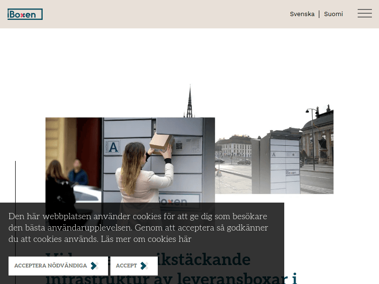Click the vertical line decoration on the left

pos(16,189)
